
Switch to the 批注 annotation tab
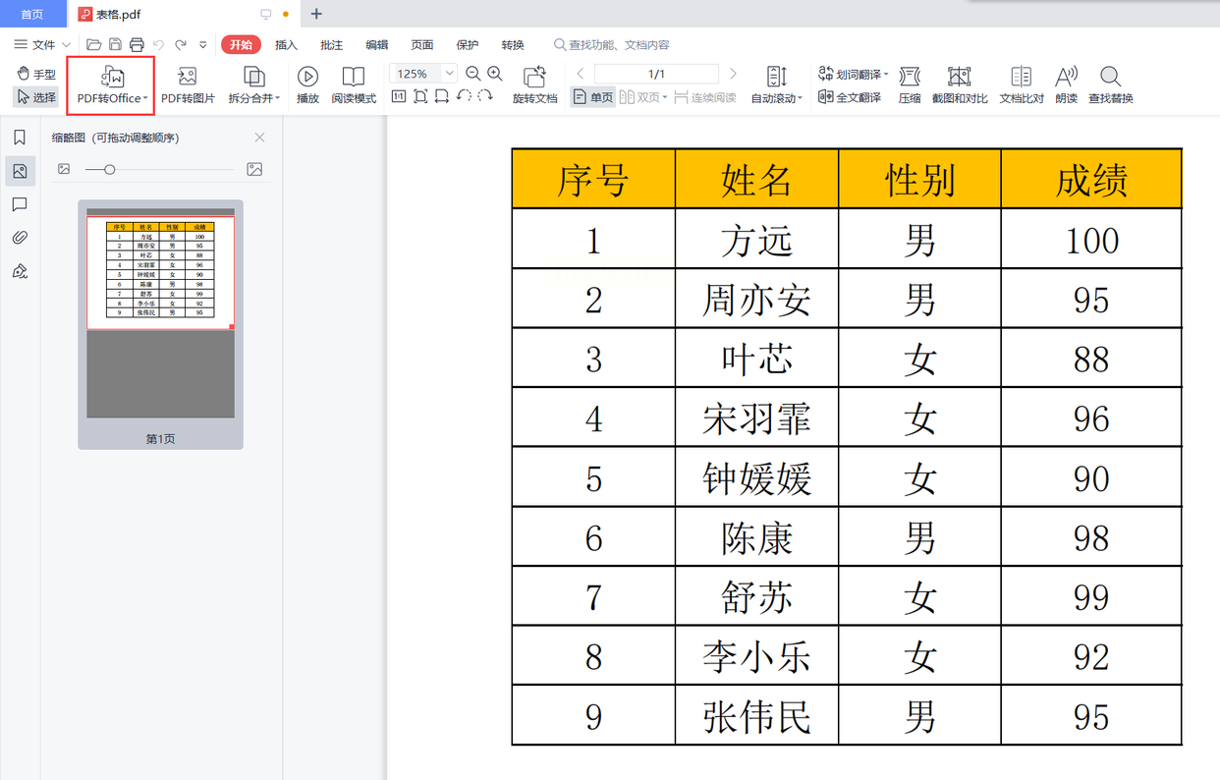point(331,45)
